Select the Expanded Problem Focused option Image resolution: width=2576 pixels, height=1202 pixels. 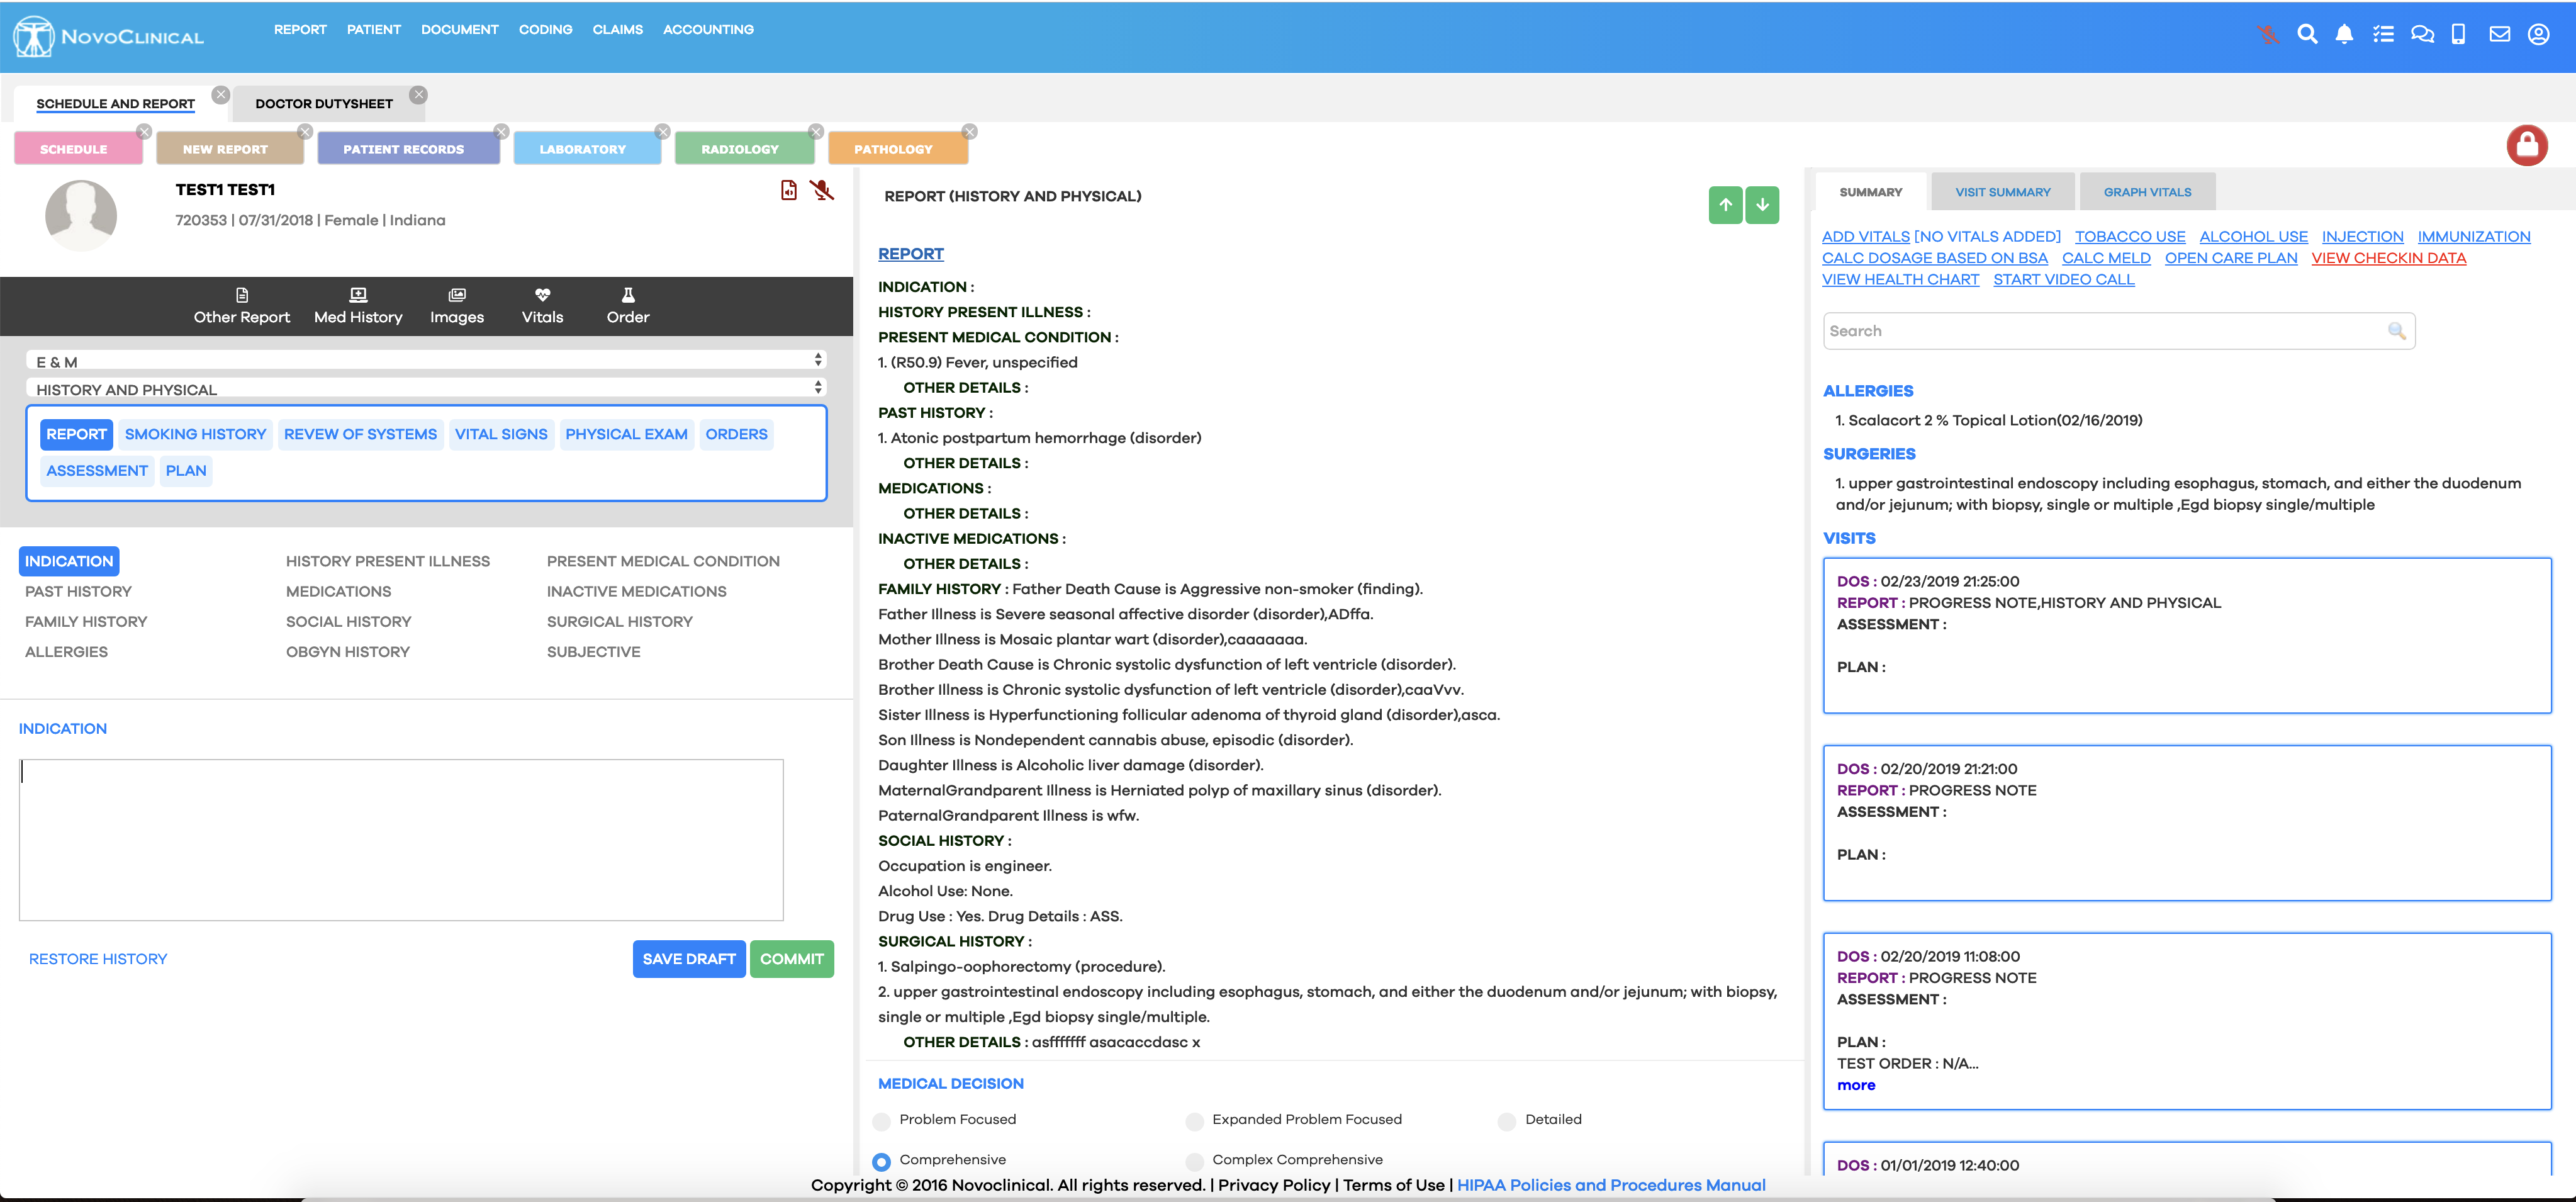click(1194, 1121)
